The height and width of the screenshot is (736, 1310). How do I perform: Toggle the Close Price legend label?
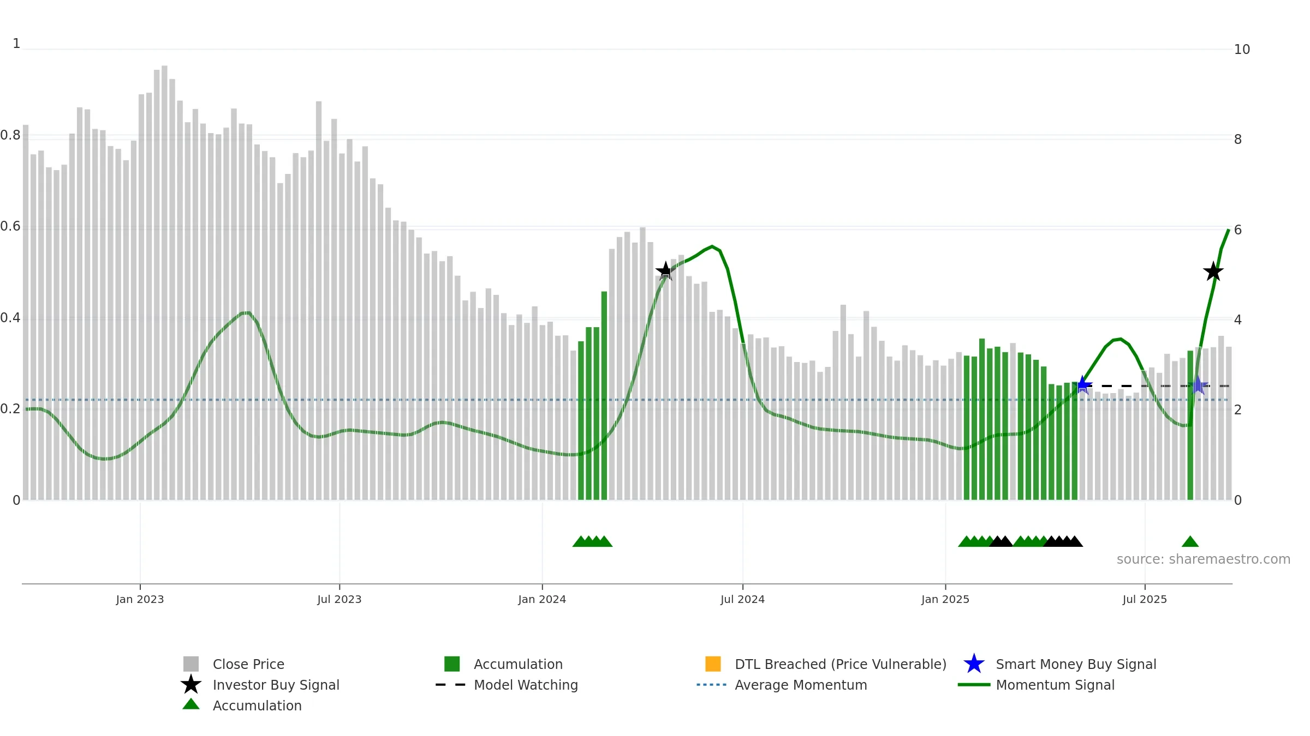(x=248, y=664)
